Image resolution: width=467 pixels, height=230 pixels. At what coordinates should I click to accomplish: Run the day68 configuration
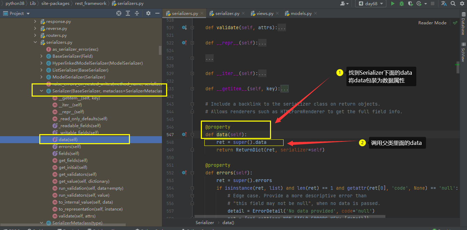(x=393, y=3)
